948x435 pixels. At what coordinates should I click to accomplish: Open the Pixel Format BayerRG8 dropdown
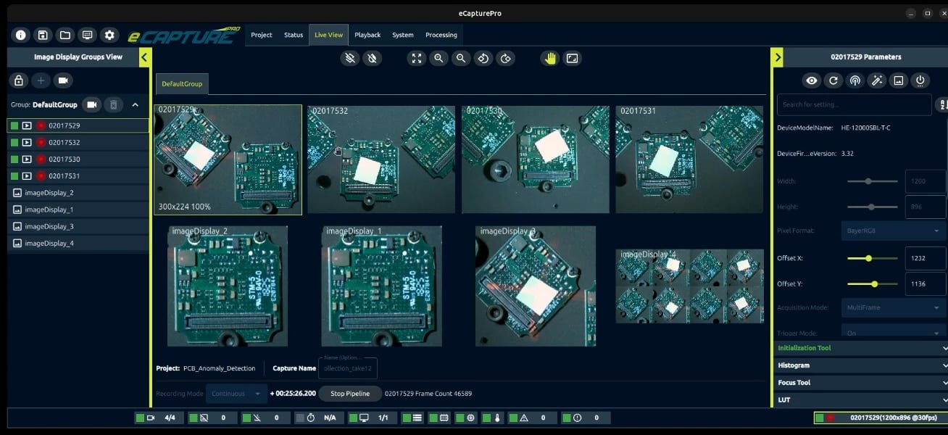pos(893,231)
